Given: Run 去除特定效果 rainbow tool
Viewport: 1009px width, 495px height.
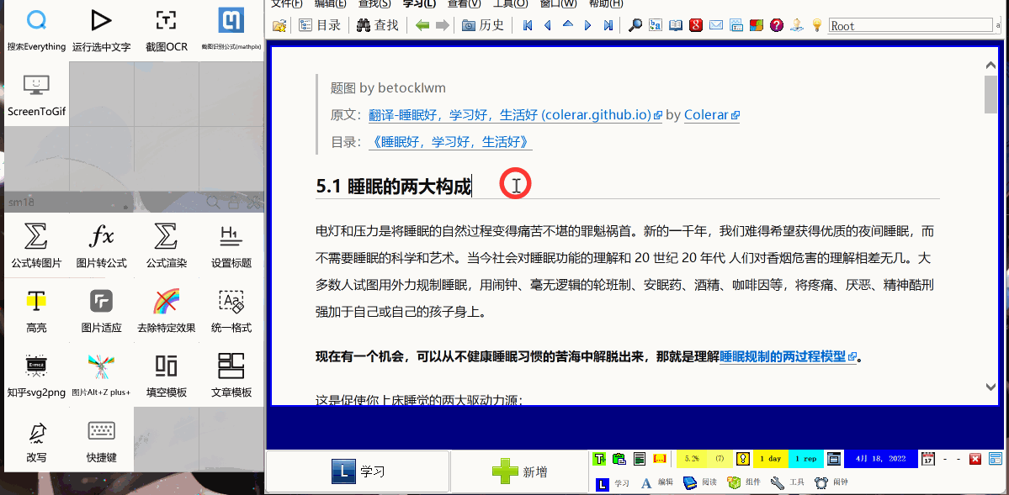Looking at the screenshot, I should (166, 310).
